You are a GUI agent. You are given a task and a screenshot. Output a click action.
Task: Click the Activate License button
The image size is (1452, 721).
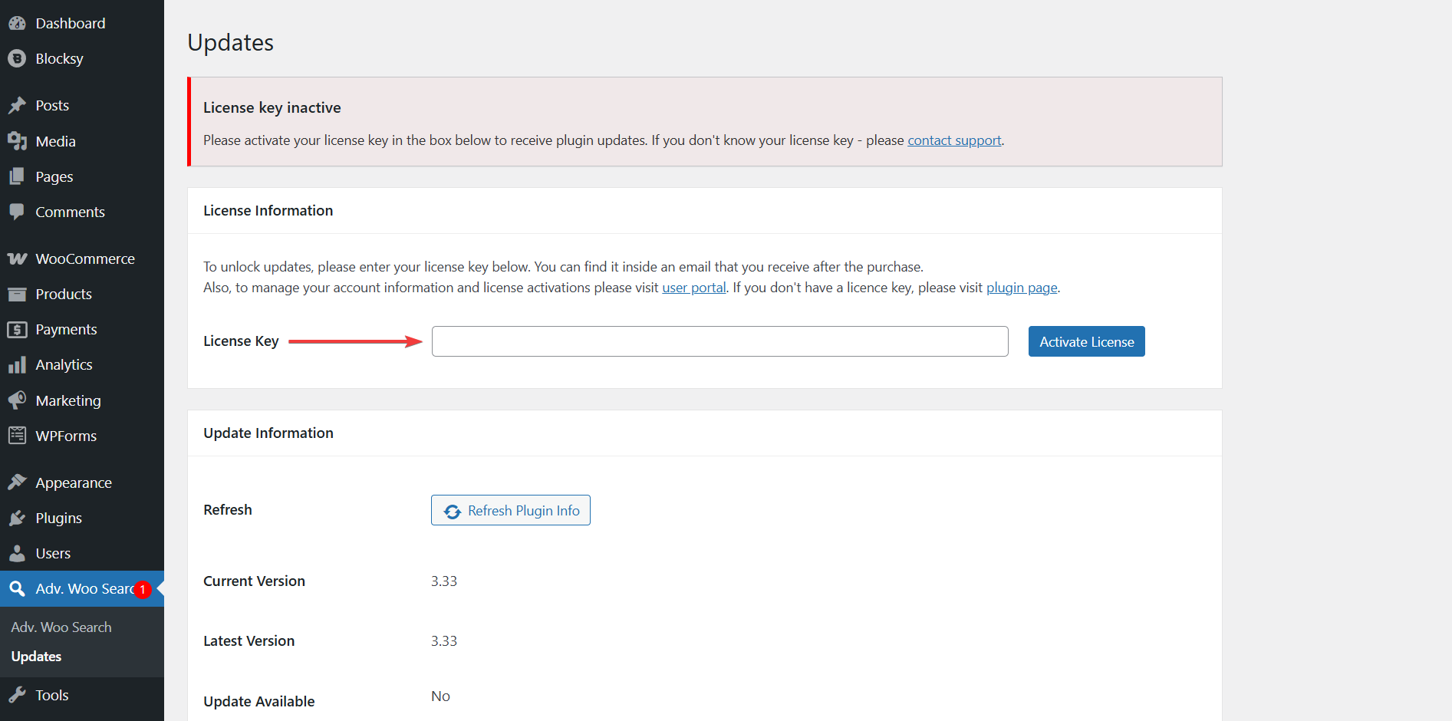click(x=1086, y=341)
